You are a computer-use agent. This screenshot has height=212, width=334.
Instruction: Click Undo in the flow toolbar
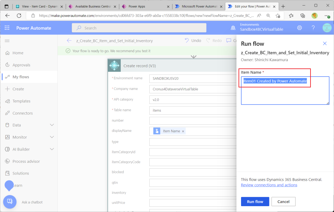[x=193, y=41]
